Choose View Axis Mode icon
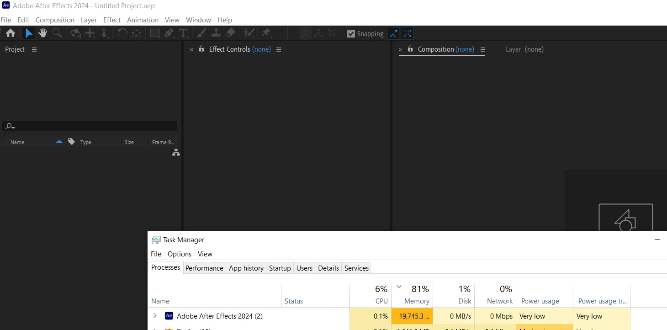This screenshot has height=330, width=667. tap(332, 33)
